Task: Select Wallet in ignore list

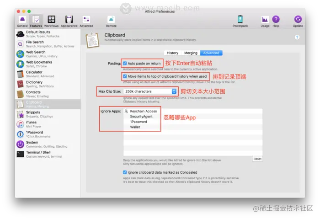Action: 135,127
